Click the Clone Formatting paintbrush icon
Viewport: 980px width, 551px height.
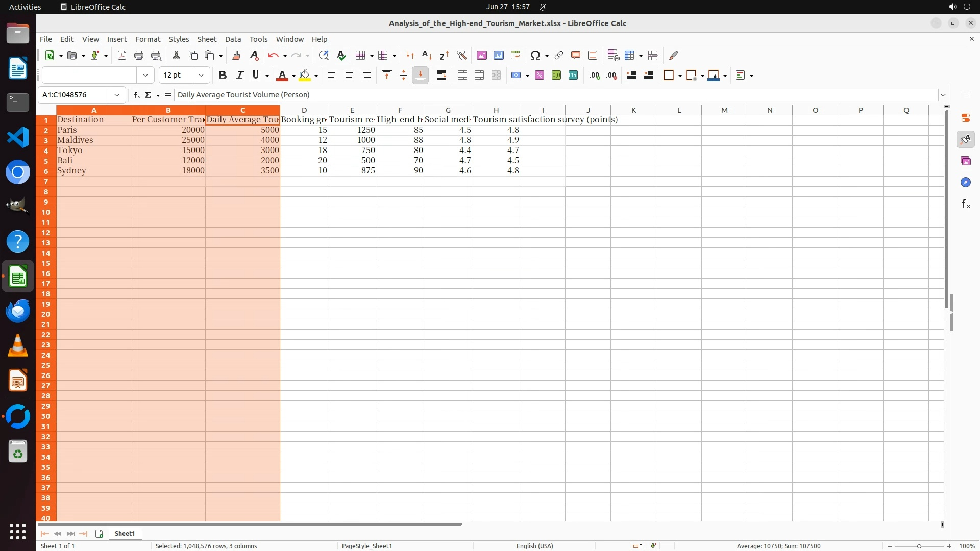point(236,55)
